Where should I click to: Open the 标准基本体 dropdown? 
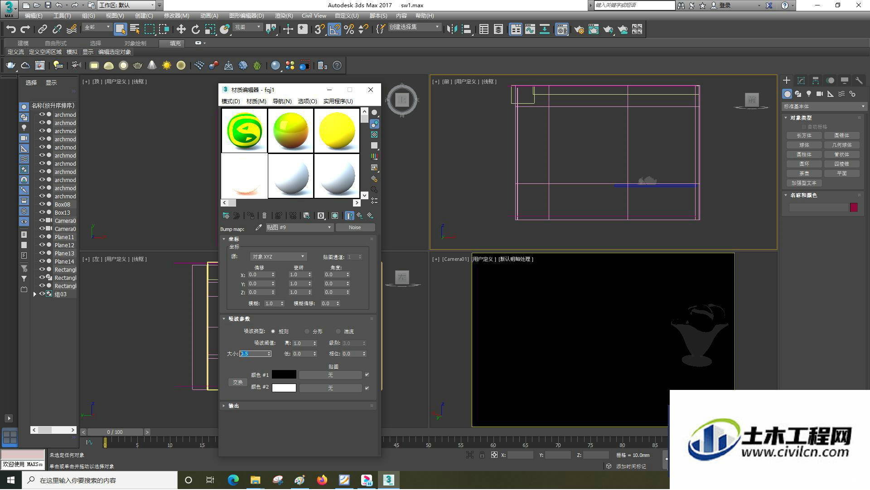(x=824, y=106)
